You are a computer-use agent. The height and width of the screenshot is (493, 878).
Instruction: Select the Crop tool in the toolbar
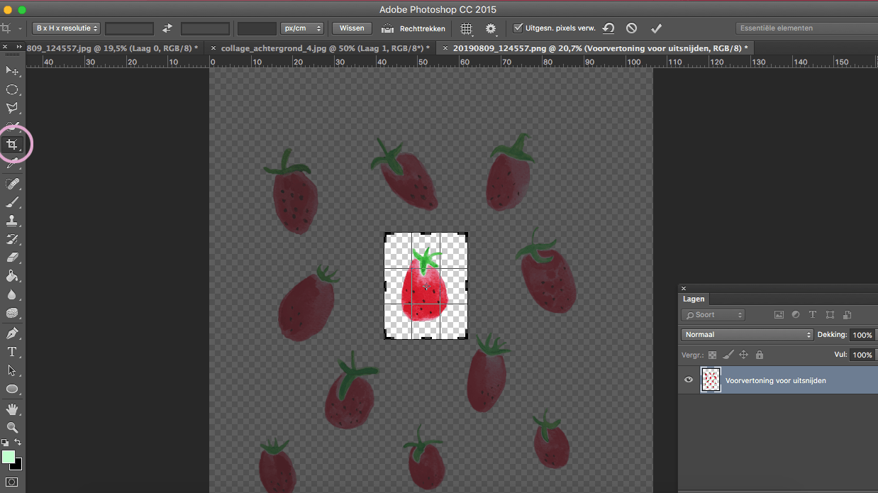12,145
